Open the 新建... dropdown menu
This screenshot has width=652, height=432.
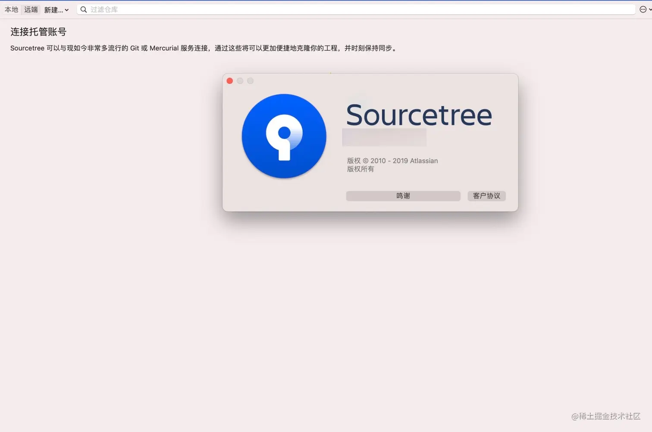point(56,10)
